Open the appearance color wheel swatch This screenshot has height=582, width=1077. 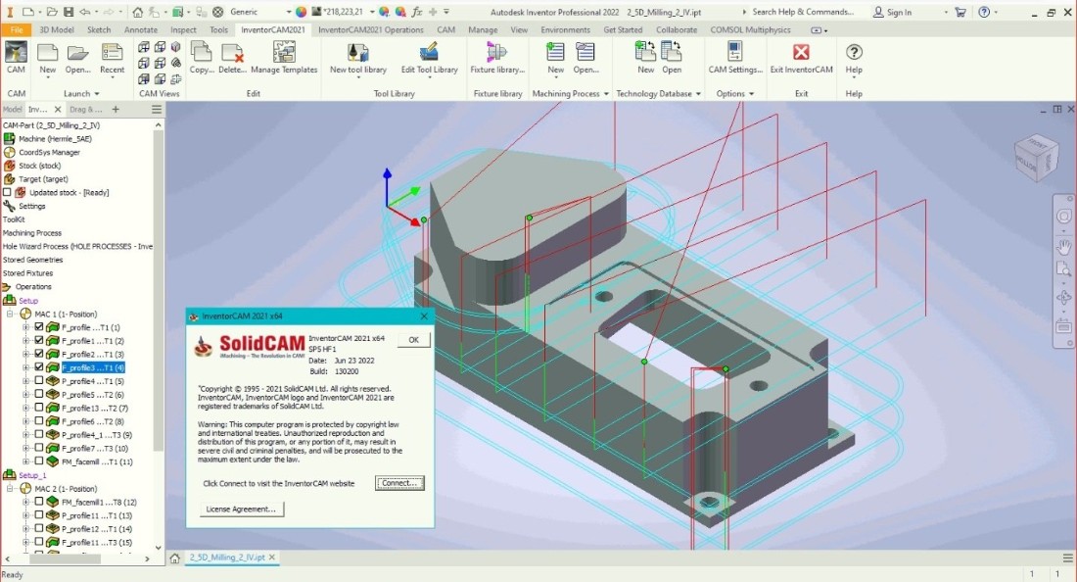tap(301, 12)
